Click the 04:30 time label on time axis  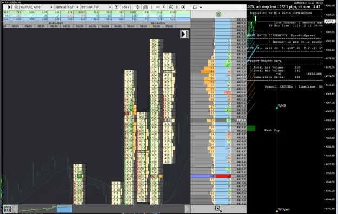point(79,26)
